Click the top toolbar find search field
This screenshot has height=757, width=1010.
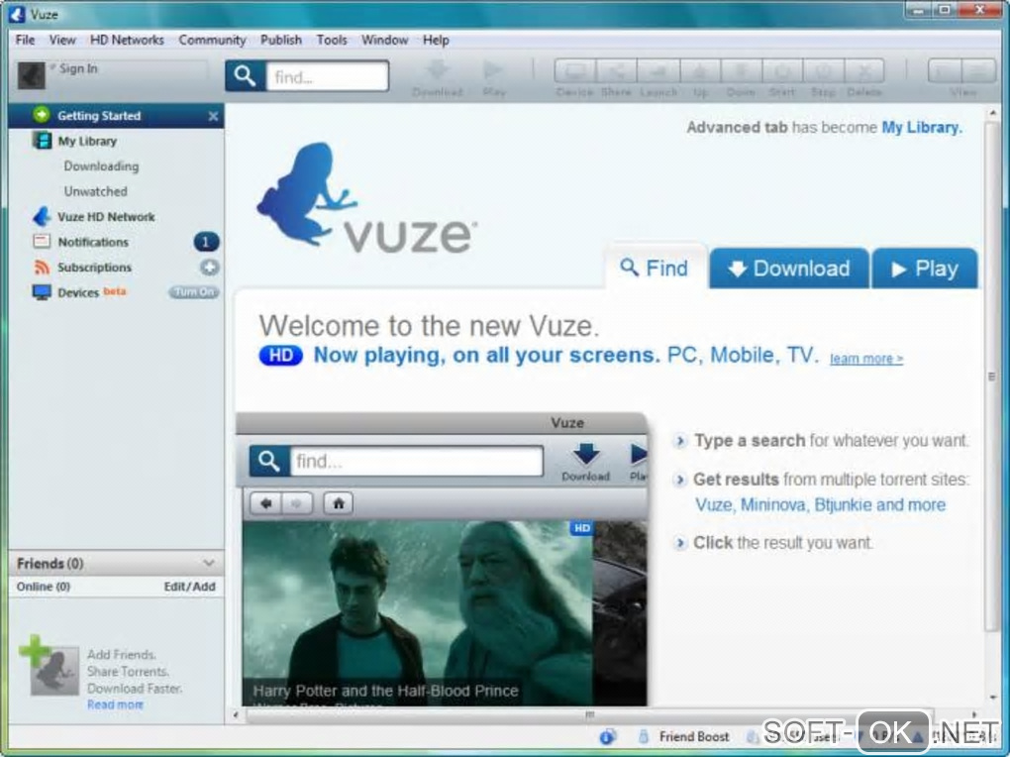point(327,76)
